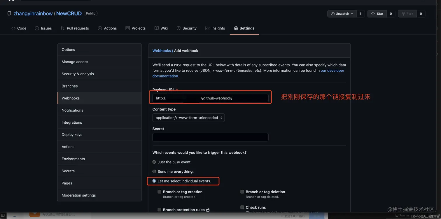This screenshot has height=219, width=441.
Task: Click the Pull requests icon
Action: coord(62,28)
